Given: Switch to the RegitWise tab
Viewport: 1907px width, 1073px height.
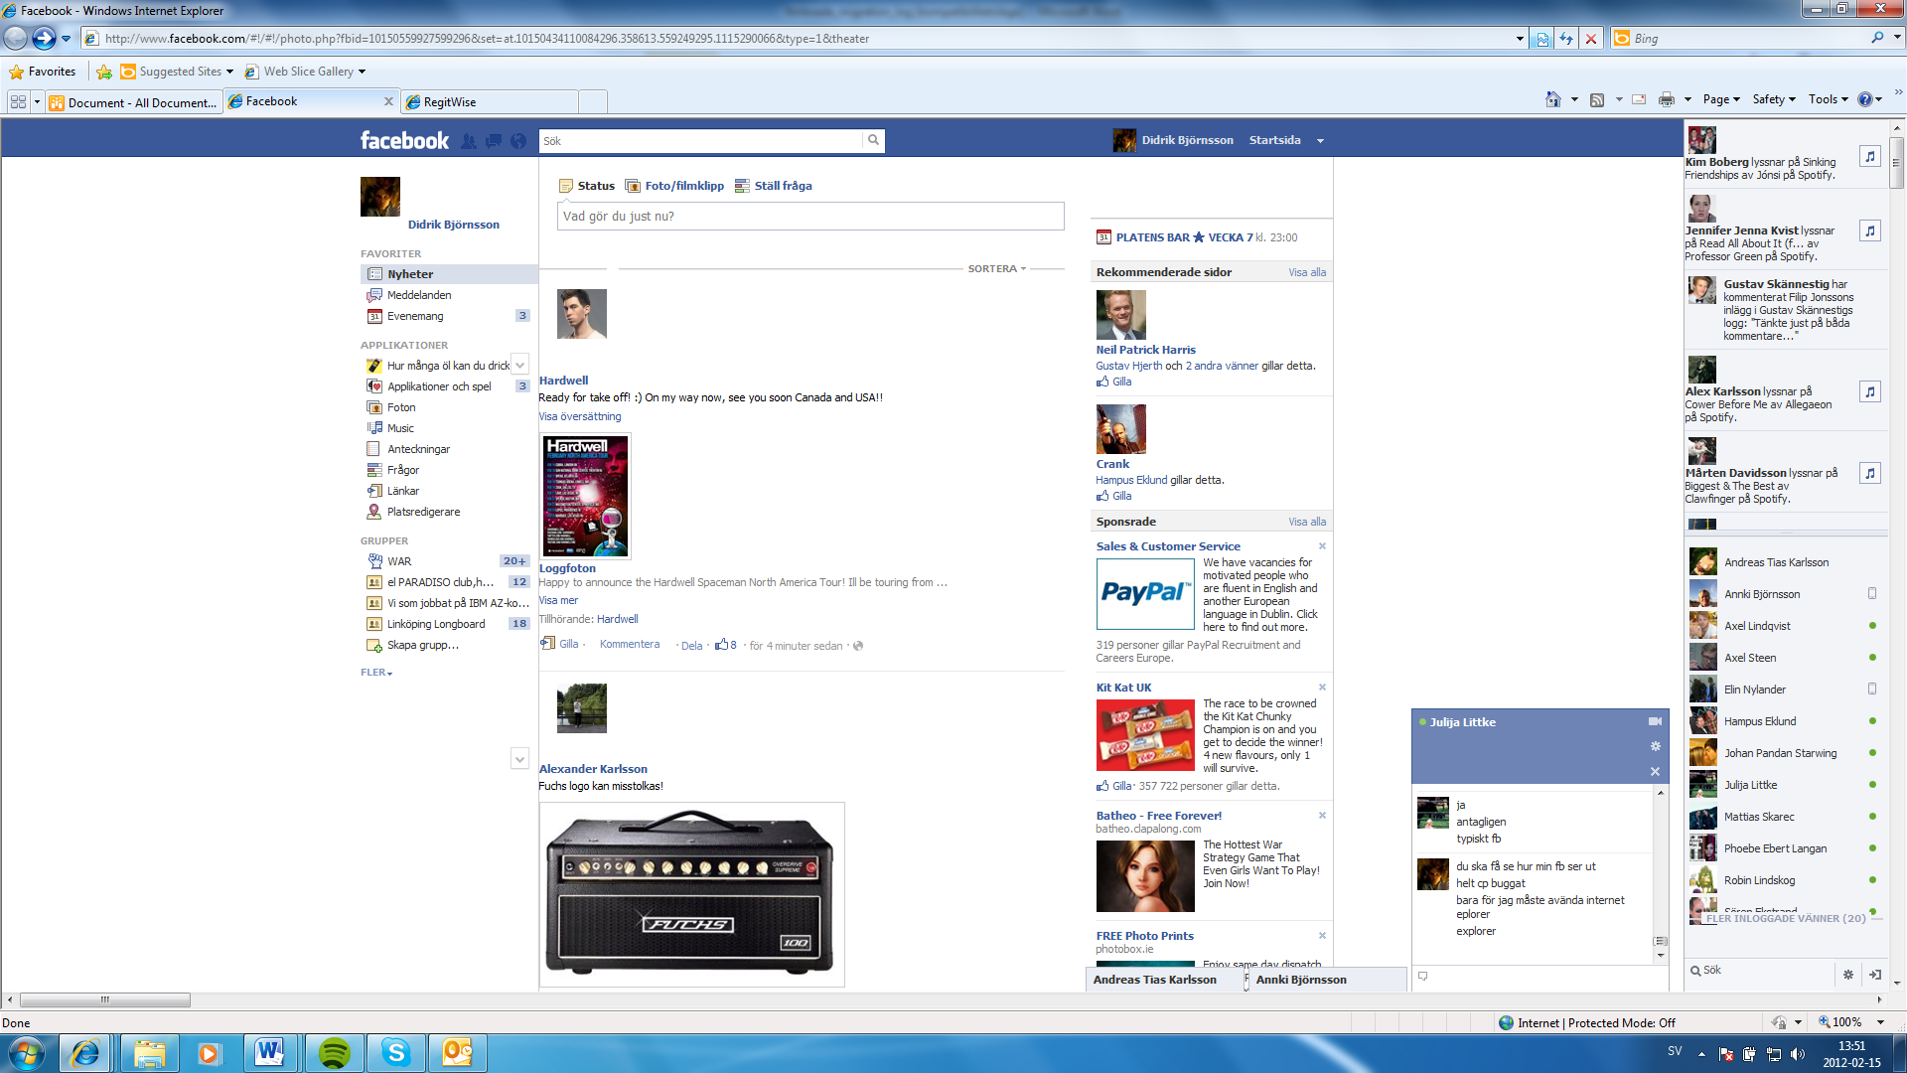Looking at the screenshot, I should coord(490,102).
